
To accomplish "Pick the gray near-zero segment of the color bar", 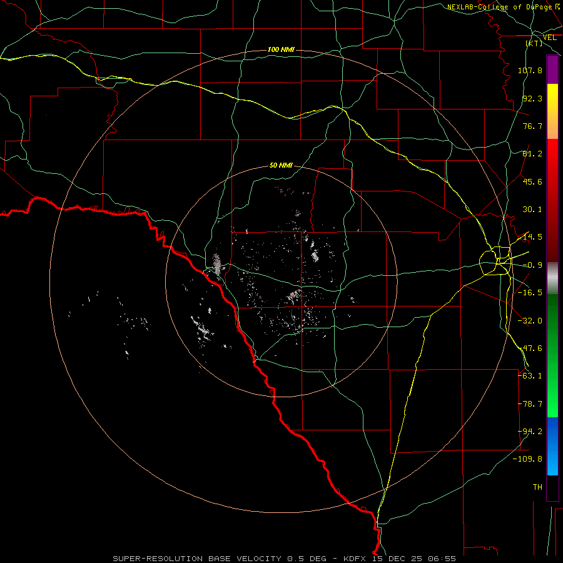I will coord(552,278).
